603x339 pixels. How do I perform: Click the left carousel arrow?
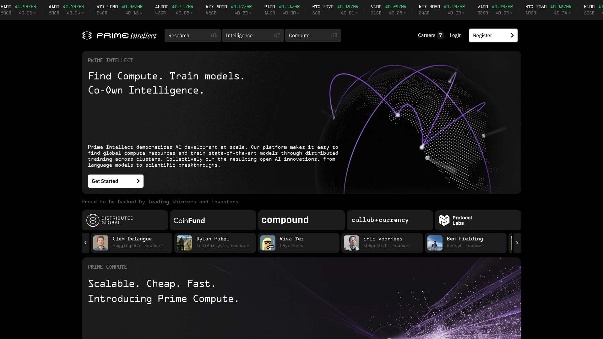tap(85, 243)
